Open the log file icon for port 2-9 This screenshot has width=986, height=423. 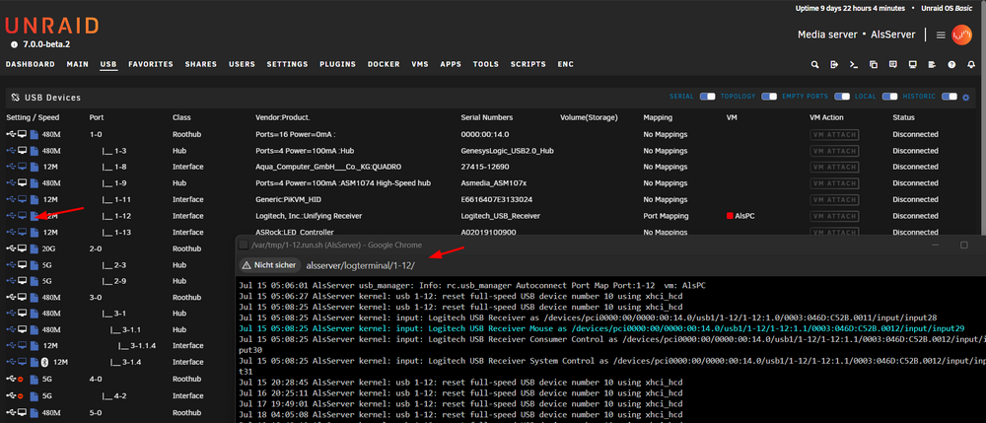(x=35, y=281)
